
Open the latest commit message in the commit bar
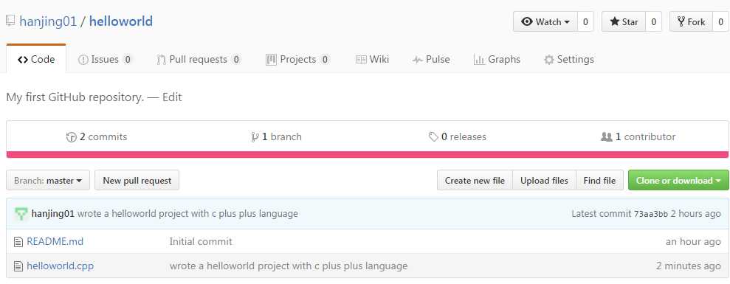coord(187,214)
